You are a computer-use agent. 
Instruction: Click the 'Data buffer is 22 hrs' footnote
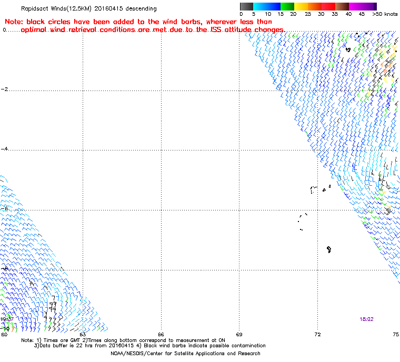point(150,346)
